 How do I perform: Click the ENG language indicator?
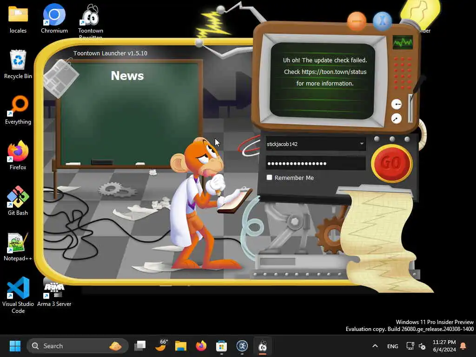(x=392, y=346)
